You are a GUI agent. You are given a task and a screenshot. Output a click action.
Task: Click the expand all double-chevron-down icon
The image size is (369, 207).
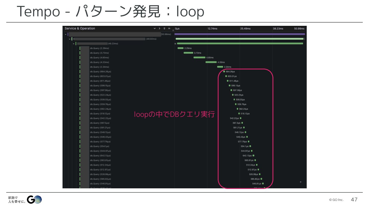(x=164, y=28)
